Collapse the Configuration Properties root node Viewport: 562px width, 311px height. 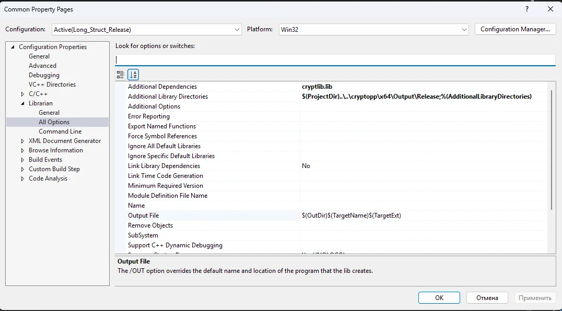pos(13,47)
